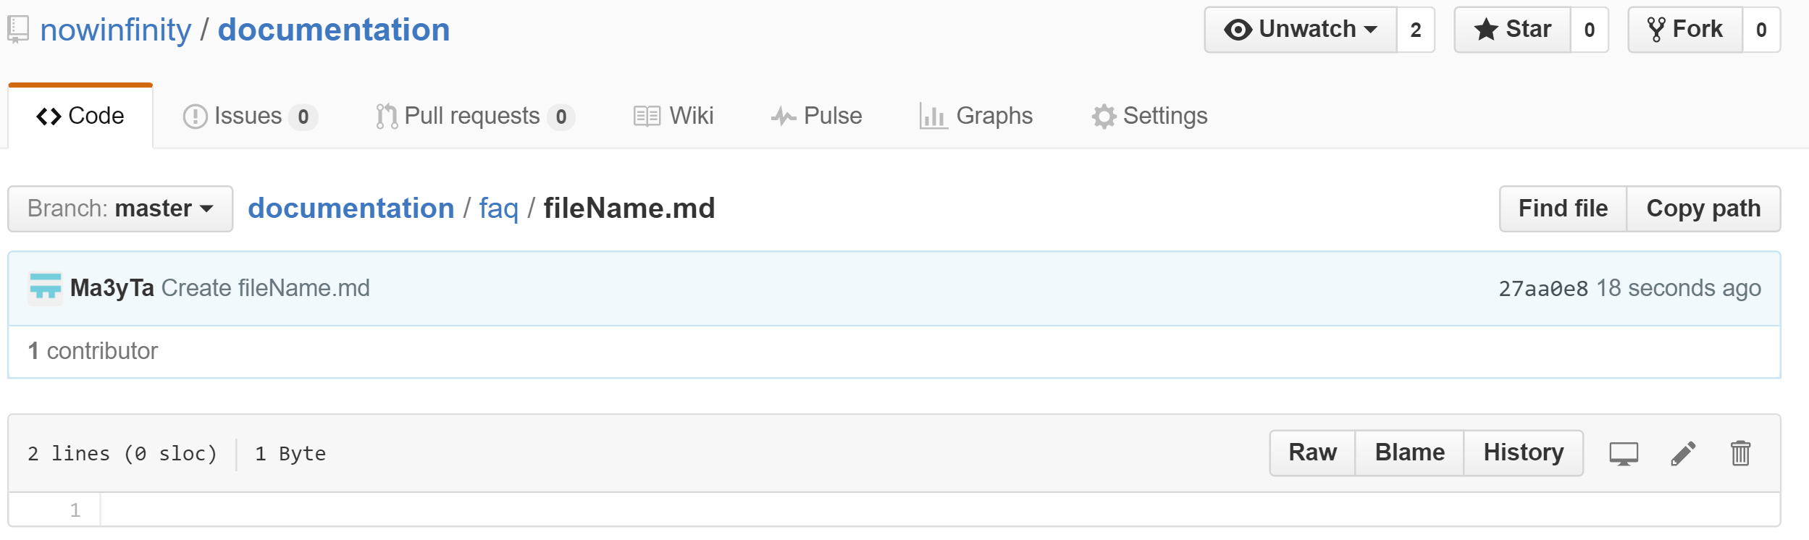Open repository Settings tab
Image resolution: width=1809 pixels, height=540 pixels.
[x=1149, y=117]
